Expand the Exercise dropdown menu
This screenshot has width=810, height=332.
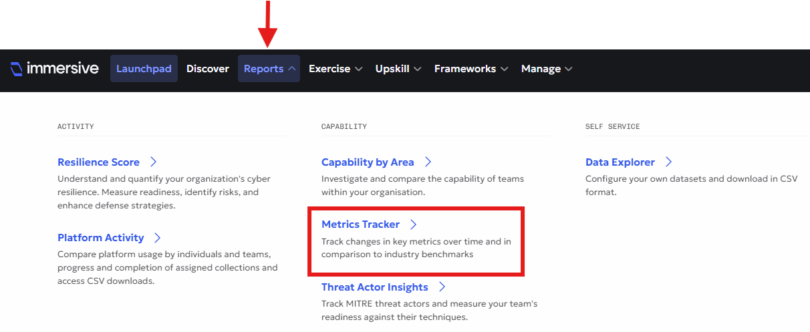coord(336,68)
